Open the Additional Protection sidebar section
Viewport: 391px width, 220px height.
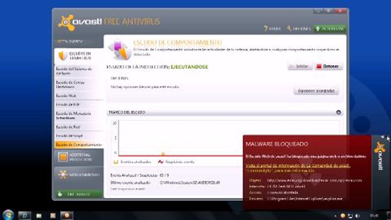(x=79, y=157)
